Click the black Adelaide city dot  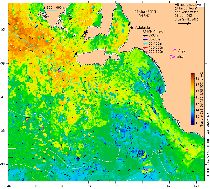tap(132, 28)
